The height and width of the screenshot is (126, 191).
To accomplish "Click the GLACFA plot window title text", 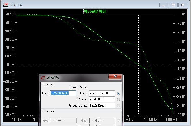I will [x=16, y=5].
